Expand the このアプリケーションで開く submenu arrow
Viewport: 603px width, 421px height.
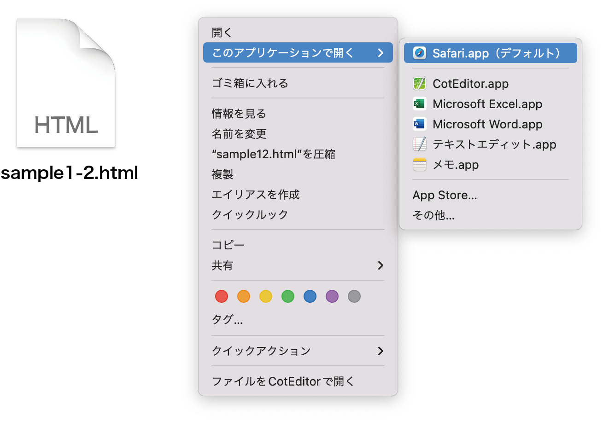point(381,53)
